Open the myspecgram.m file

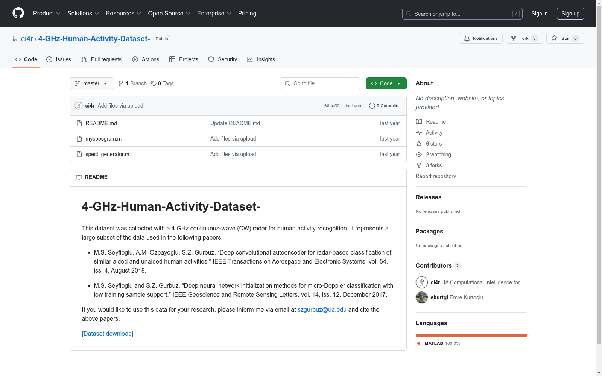103,139
